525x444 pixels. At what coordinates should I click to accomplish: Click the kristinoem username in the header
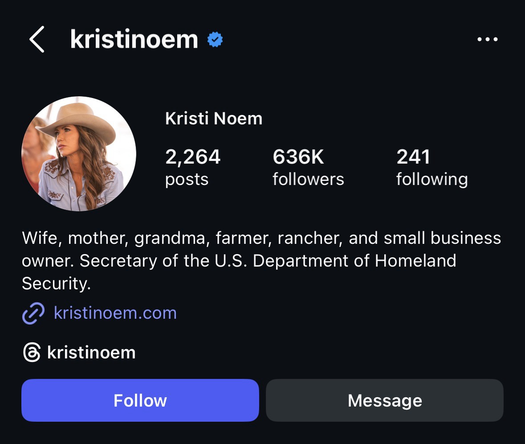134,39
